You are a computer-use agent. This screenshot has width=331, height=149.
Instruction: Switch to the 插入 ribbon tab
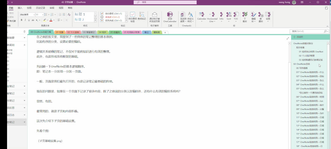pyautogui.click(x=20, y=8)
